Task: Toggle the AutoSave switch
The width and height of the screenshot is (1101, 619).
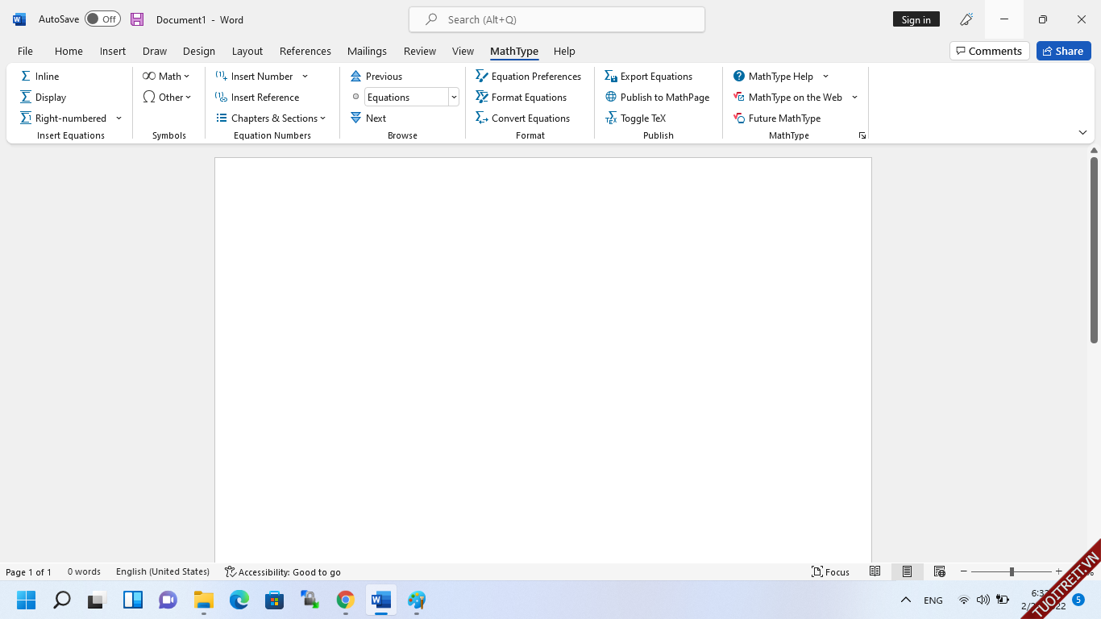Action: [102, 19]
